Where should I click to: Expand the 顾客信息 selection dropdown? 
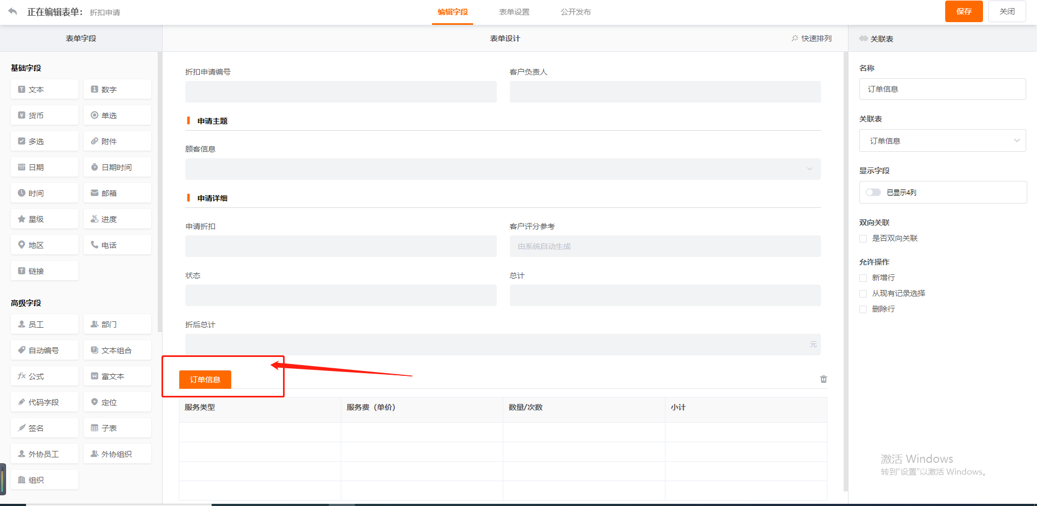tap(809, 168)
